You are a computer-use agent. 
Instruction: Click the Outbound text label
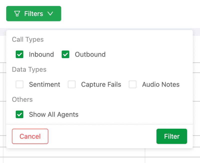point(90,54)
